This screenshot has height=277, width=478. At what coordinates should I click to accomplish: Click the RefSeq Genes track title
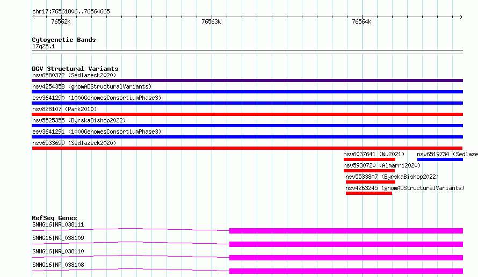54,218
